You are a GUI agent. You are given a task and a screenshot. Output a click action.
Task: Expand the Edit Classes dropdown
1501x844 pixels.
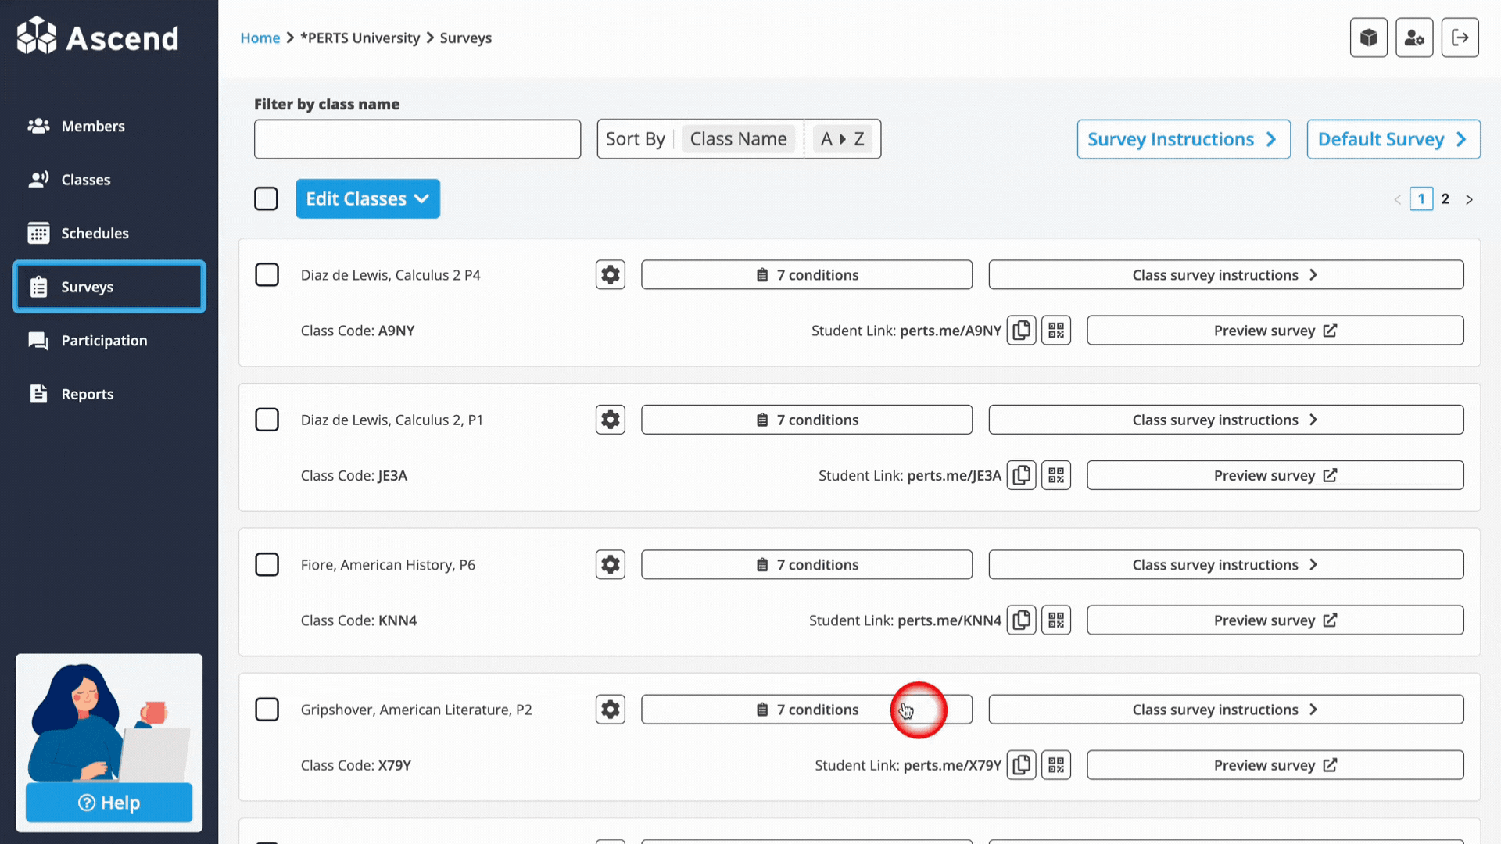click(367, 198)
